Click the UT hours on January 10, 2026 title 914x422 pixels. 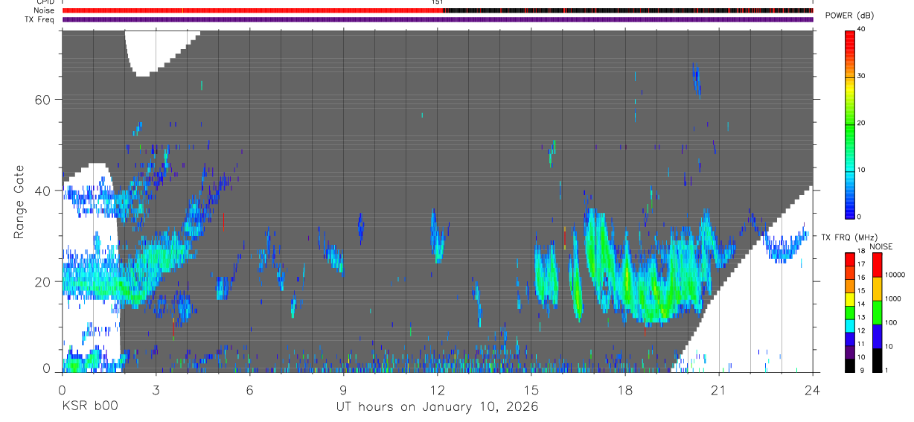point(437,407)
